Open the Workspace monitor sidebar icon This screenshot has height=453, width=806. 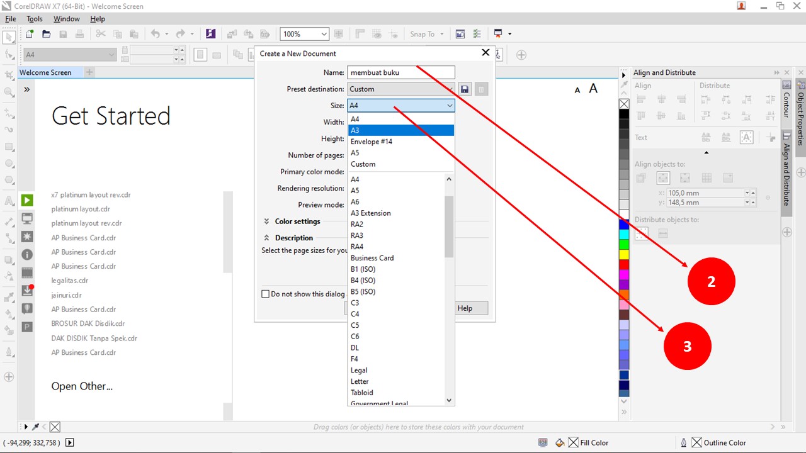click(27, 218)
